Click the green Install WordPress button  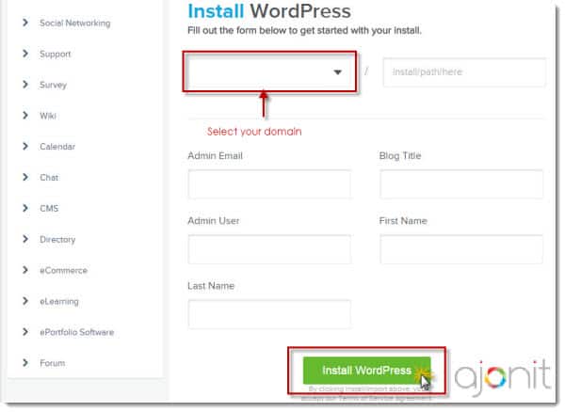click(x=367, y=371)
